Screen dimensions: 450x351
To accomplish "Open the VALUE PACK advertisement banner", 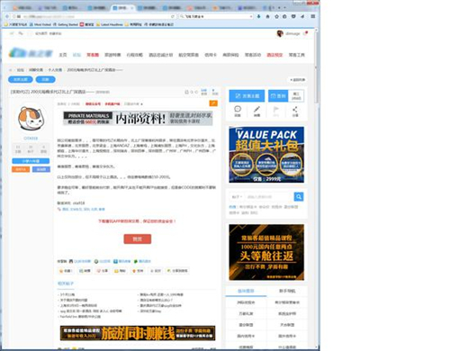I will click(266, 155).
